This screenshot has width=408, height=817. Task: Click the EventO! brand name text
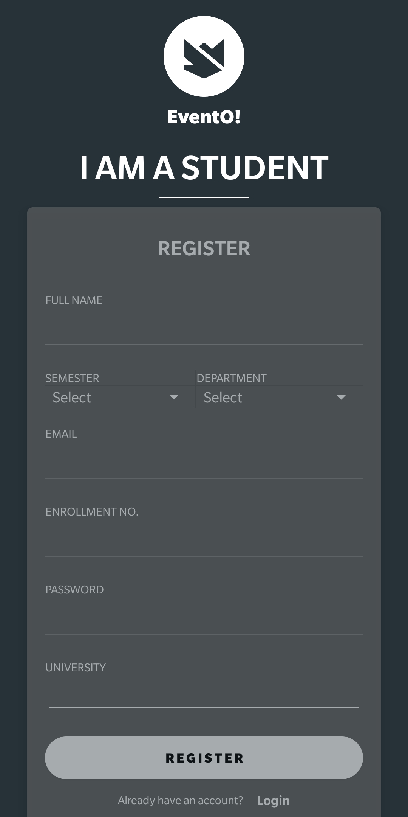[x=204, y=117]
